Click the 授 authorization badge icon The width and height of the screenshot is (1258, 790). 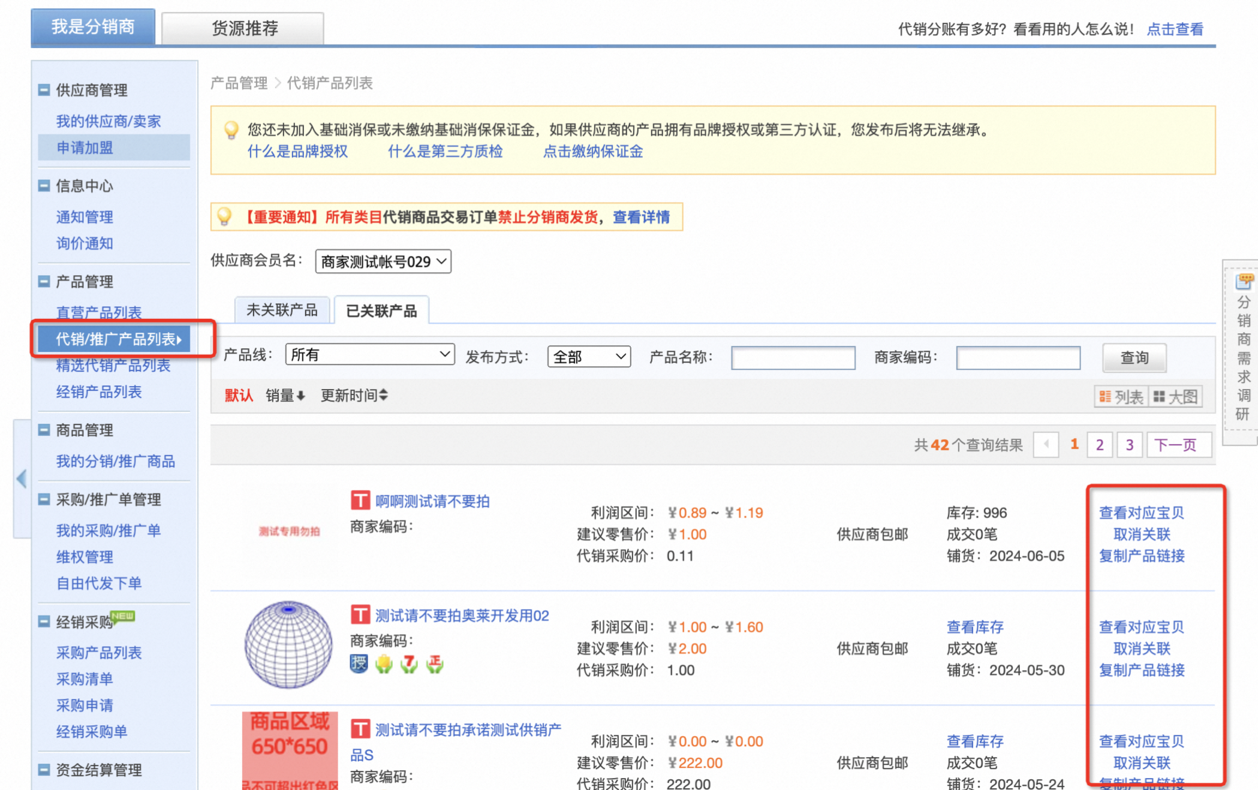click(359, 664)
